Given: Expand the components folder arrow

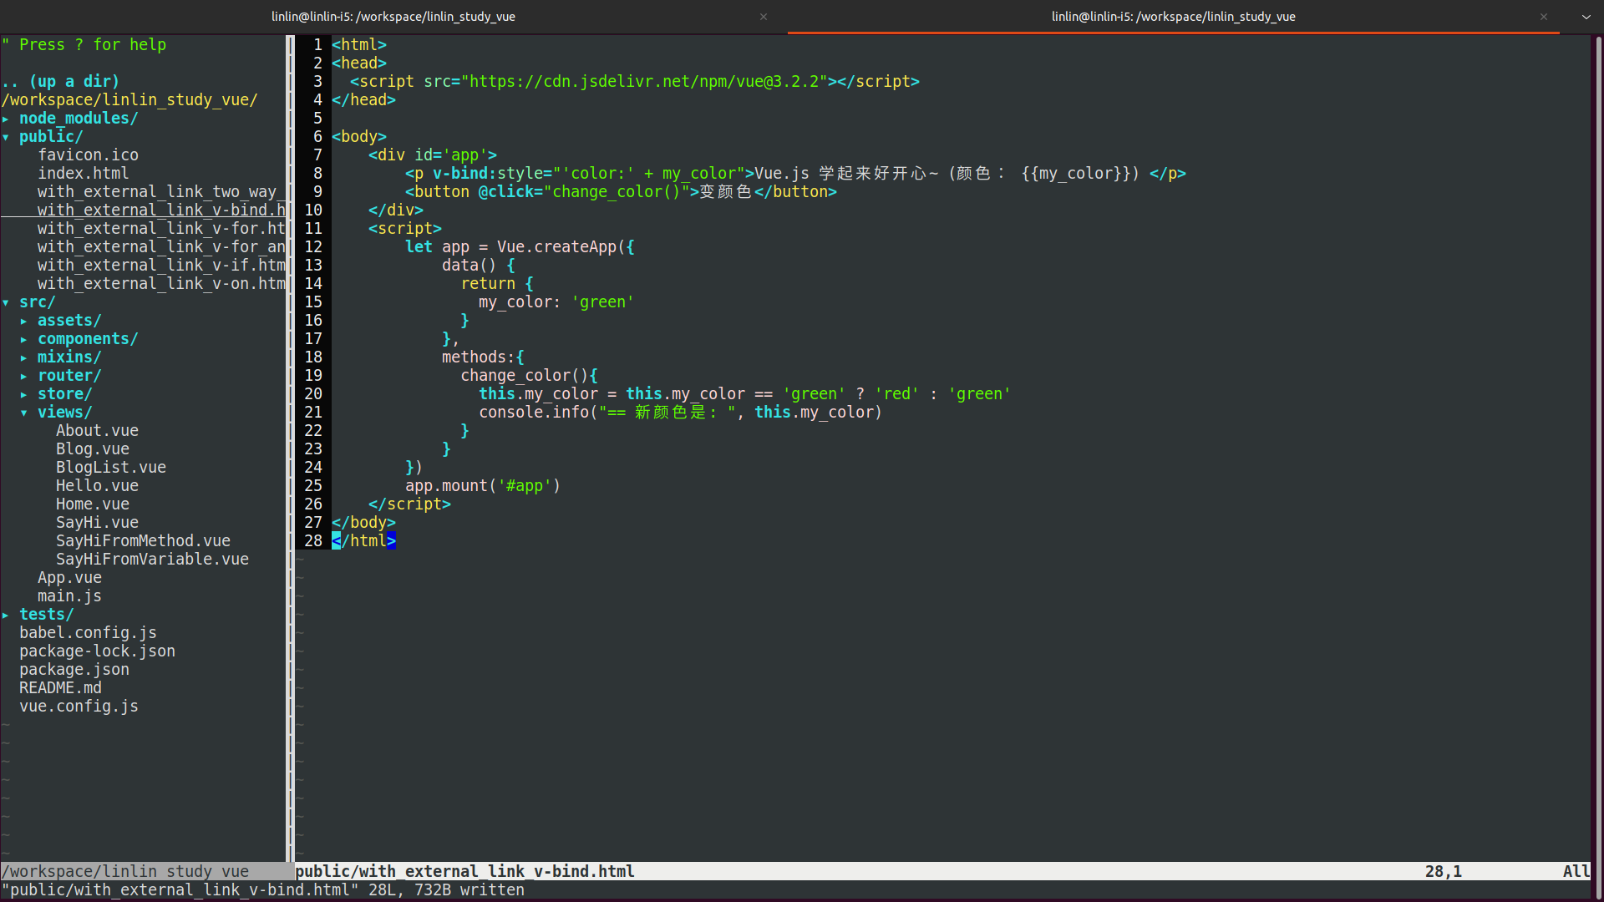Looking at the screenshot, I should click(x=24, y=339).
